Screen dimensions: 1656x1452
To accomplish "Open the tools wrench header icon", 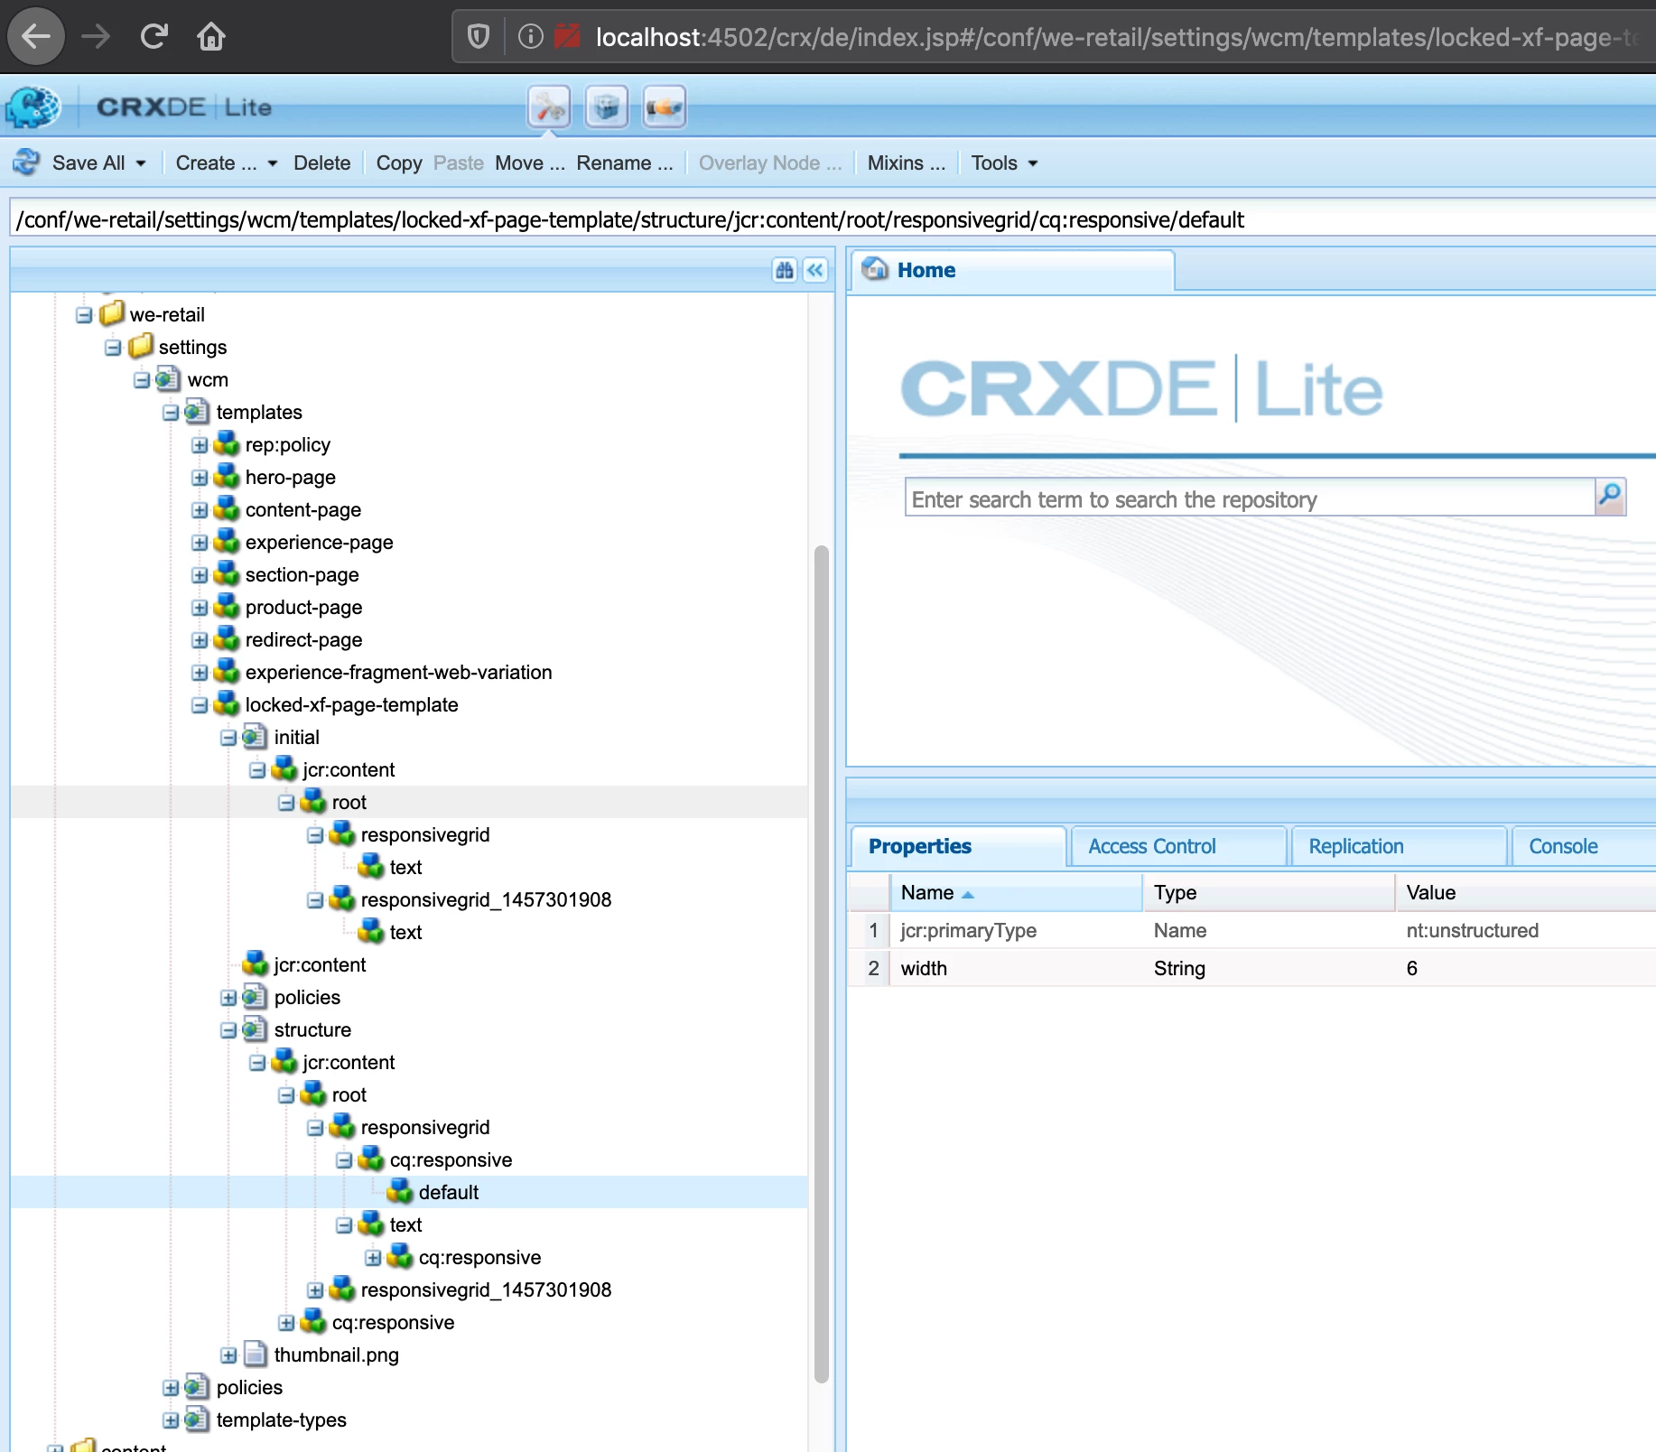I will (549, 107).
